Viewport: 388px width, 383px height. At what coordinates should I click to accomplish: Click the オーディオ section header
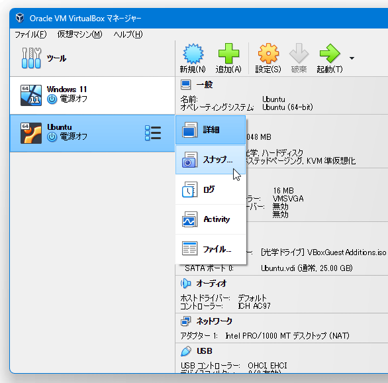click(211, 284)
